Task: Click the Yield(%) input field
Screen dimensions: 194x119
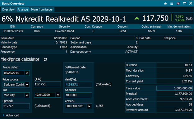Action: tap(78, 85)
